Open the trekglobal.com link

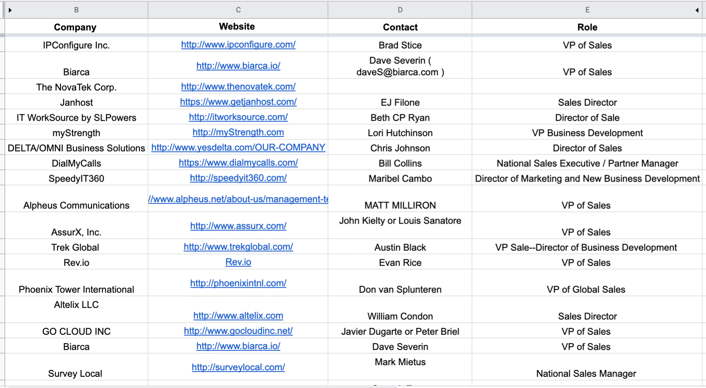(238, 246)
